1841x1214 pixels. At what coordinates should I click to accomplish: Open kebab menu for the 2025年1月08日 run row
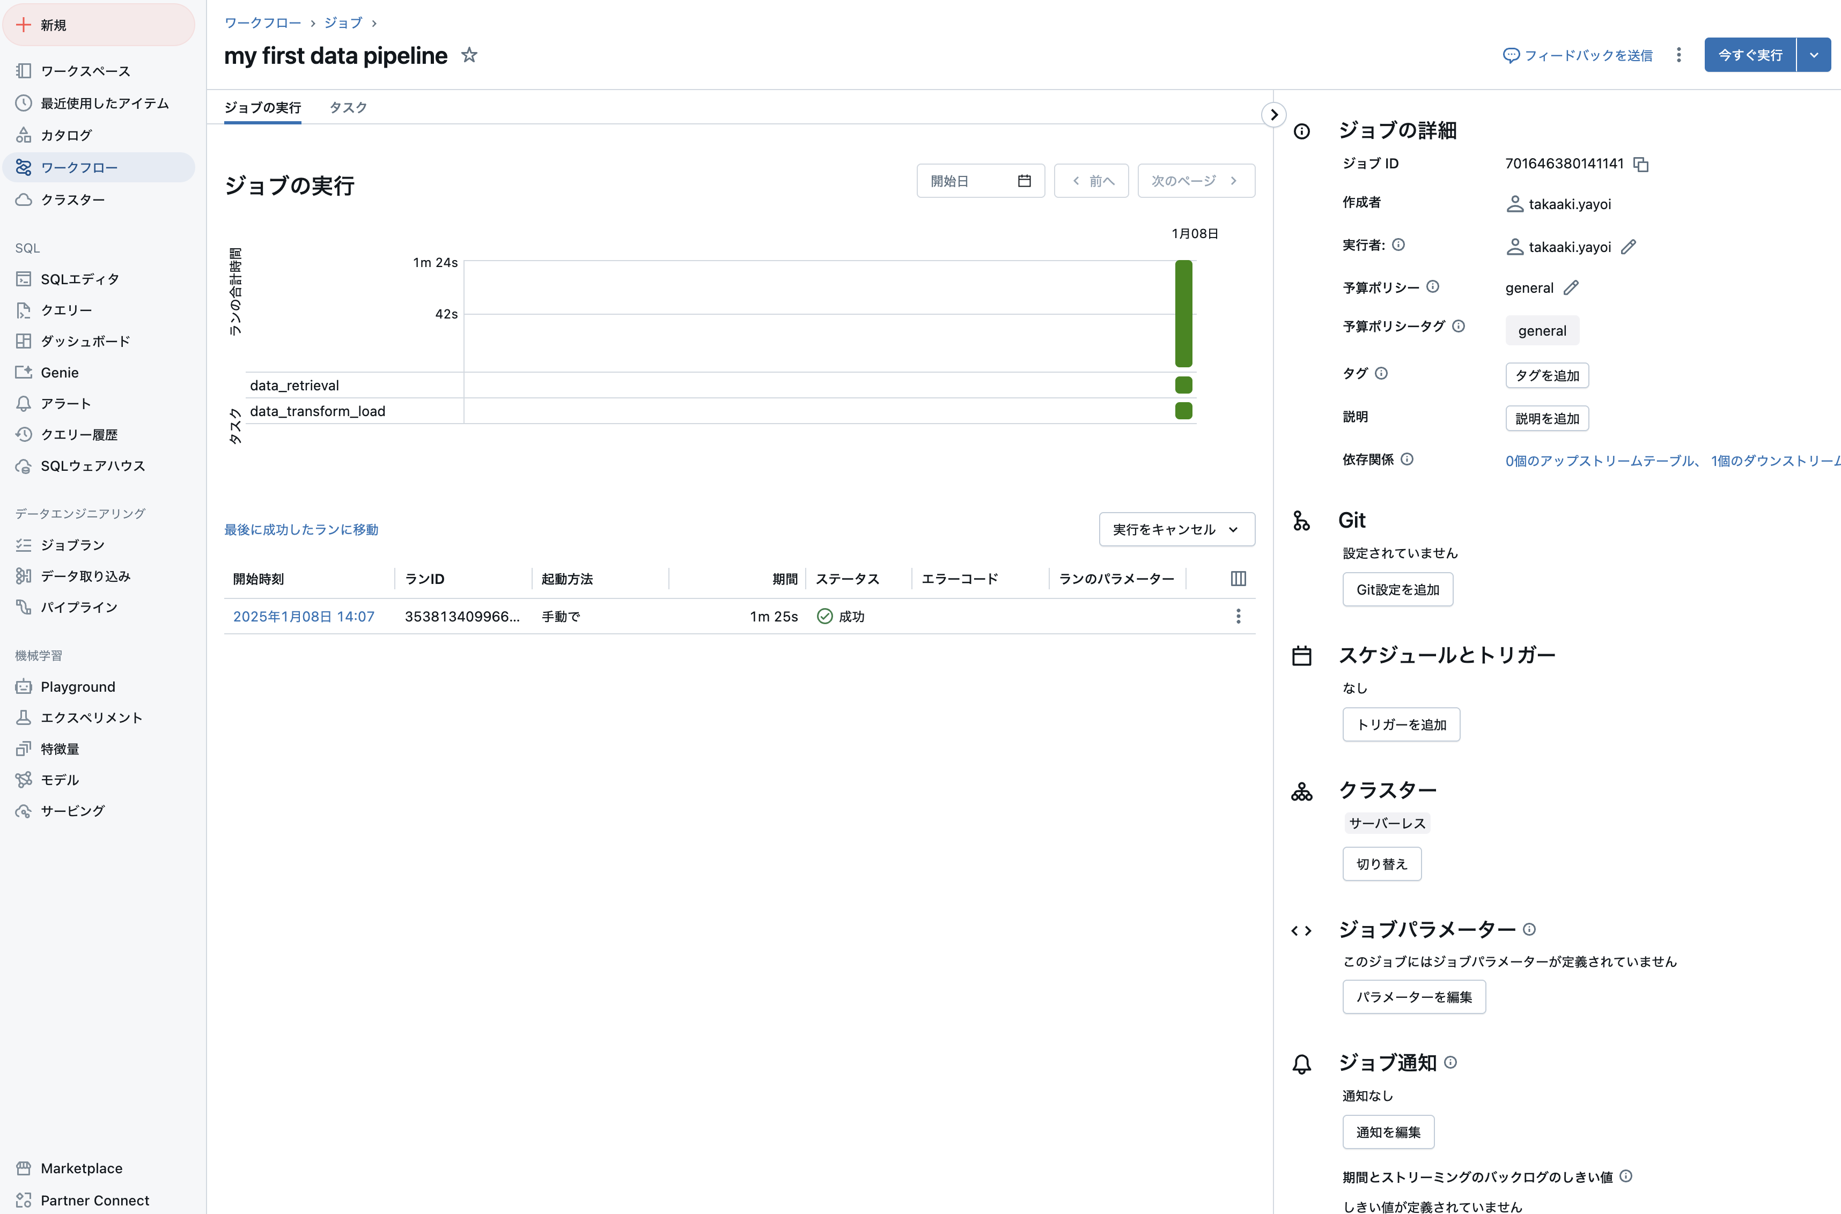[1238, 616]
